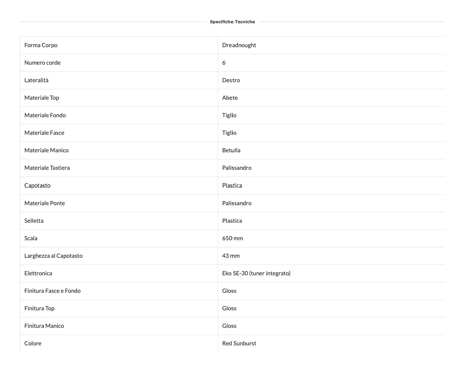The height and width of the screenshot is (372, 465).
Task: Select the Forma Corpo row label
Action: tap(41, 45)
